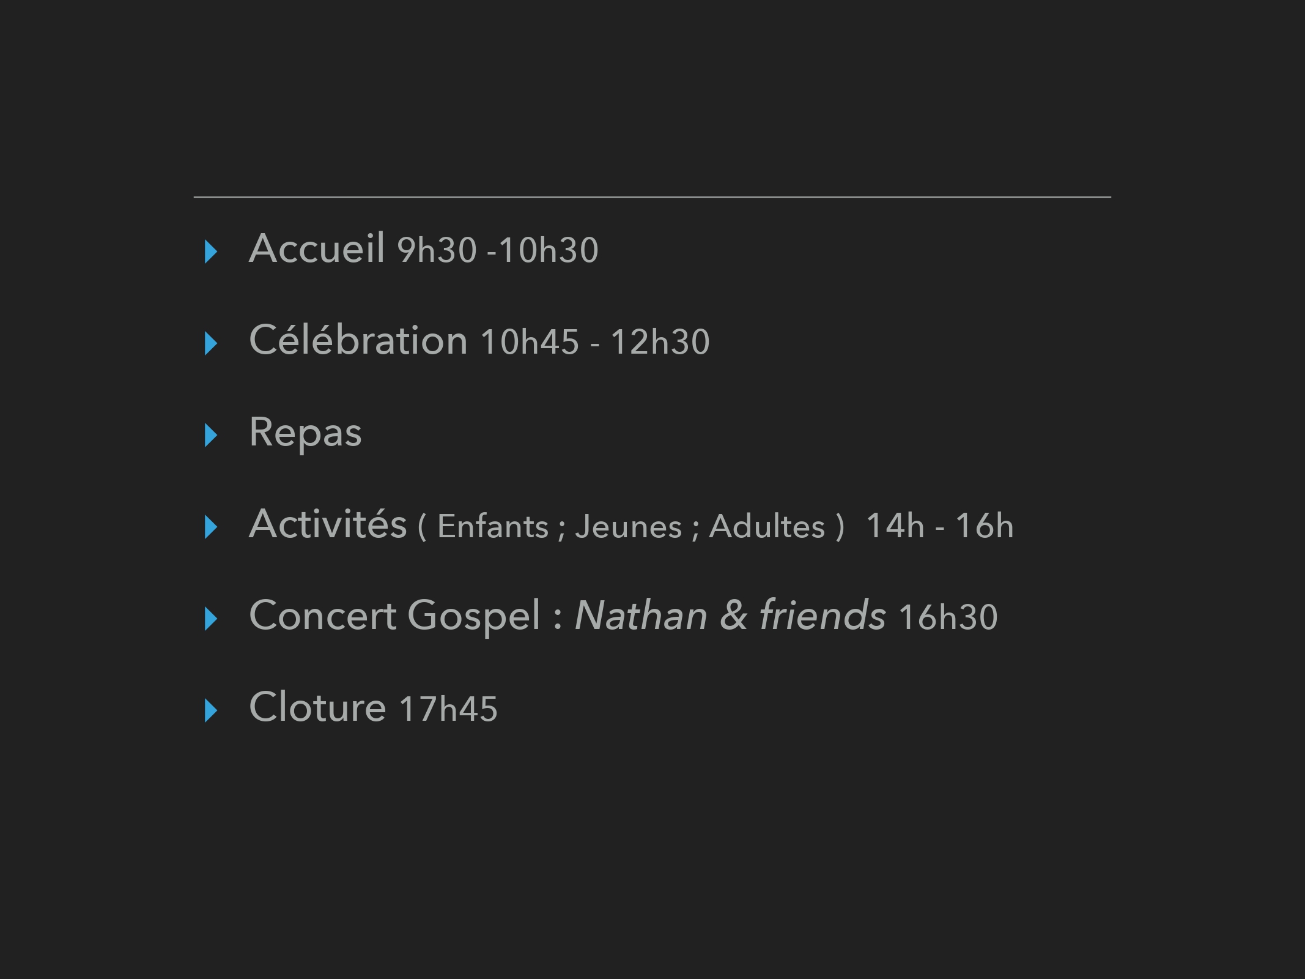Click the Cloture 17h45 line
Image resolution: width=1305 pixels, height=979 pixels.
373,707
